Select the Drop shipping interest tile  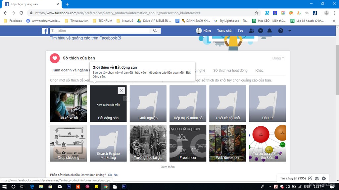(x=68, y=143)
